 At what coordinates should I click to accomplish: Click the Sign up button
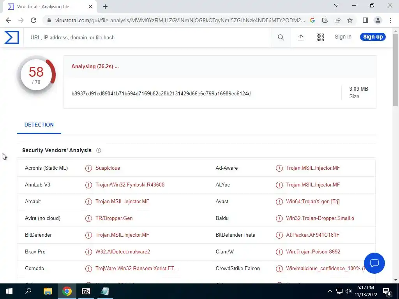click(373, 37)
